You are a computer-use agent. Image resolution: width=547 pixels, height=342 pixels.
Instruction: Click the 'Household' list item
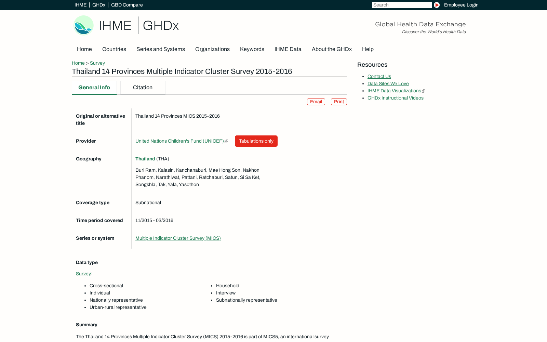coord(228,286)
